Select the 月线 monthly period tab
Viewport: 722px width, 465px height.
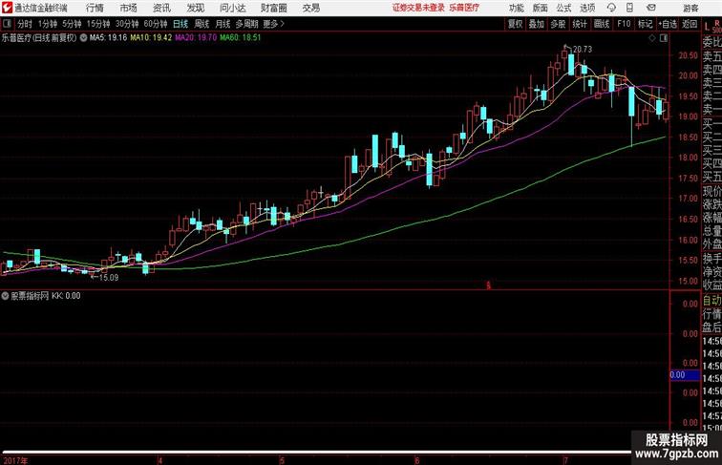point(223,24)
